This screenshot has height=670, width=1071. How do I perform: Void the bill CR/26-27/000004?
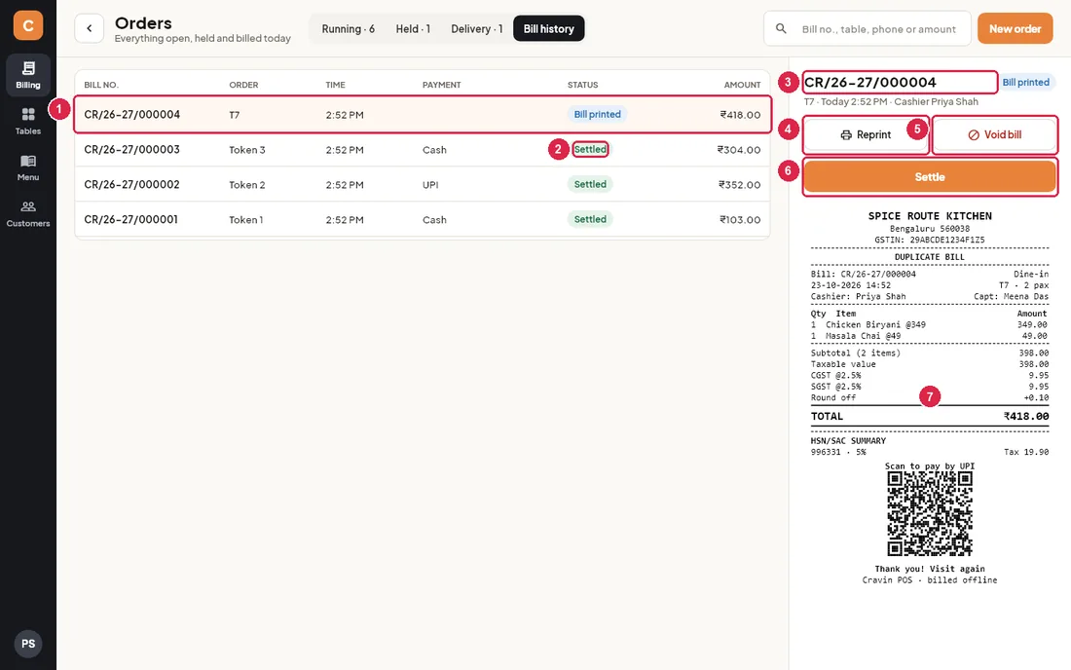point(994,135)
